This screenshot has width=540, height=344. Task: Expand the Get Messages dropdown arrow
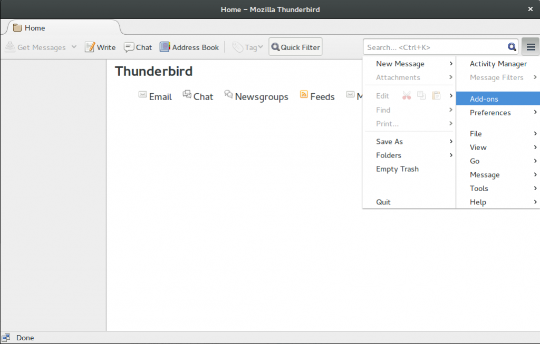(74, 47)
